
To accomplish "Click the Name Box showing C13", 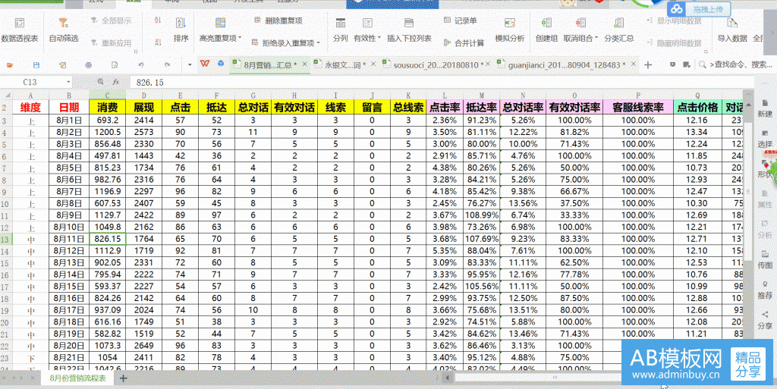I will tap(33, 82).
